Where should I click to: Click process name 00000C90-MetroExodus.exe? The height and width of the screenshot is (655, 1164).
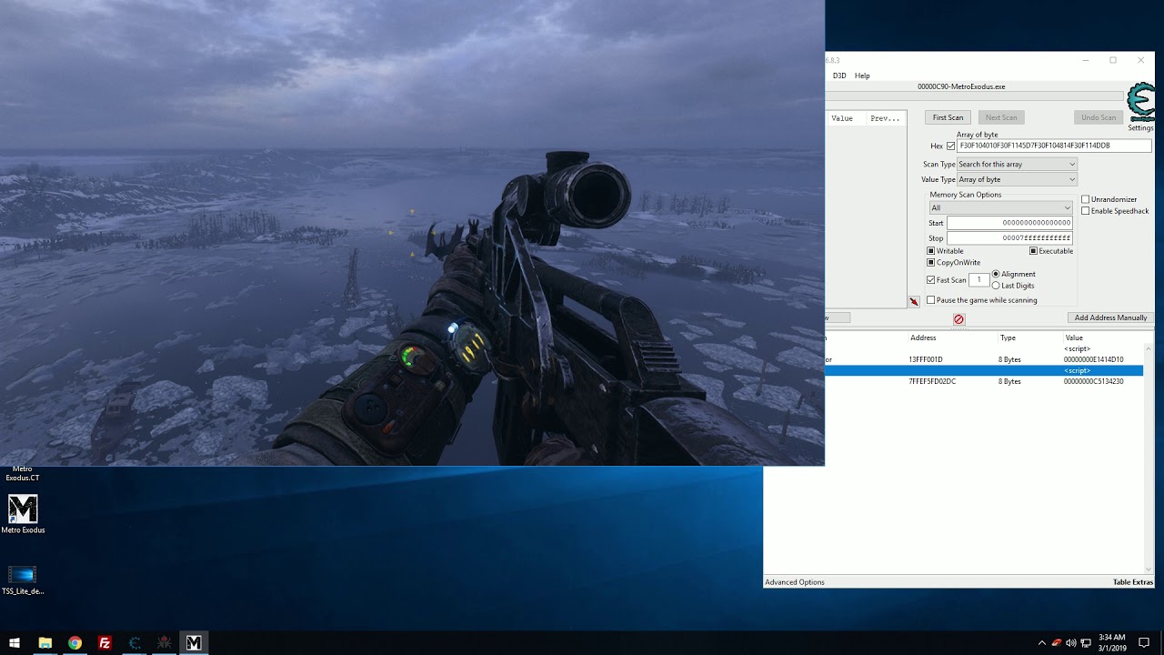(x=961, y=86)
